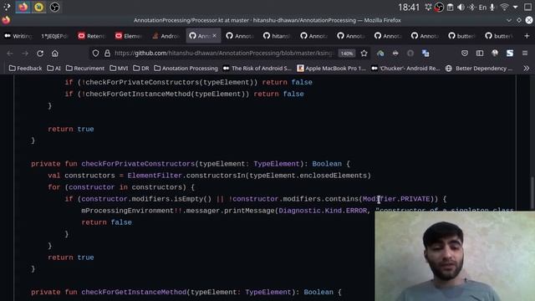Click the house-shaped extension icon
This screenshot has width=535, height=301.
(380, 54)
